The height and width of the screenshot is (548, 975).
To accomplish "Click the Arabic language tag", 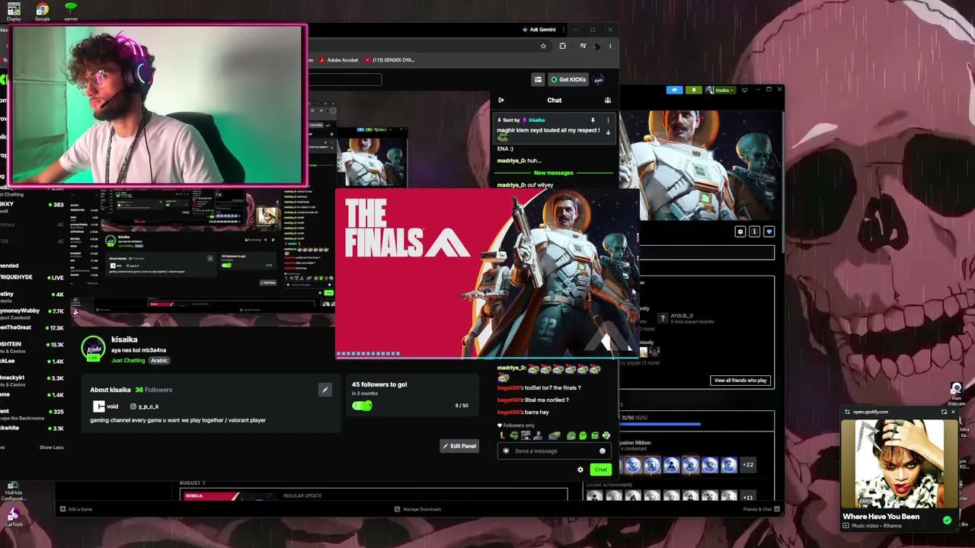I will click(158, 361).
